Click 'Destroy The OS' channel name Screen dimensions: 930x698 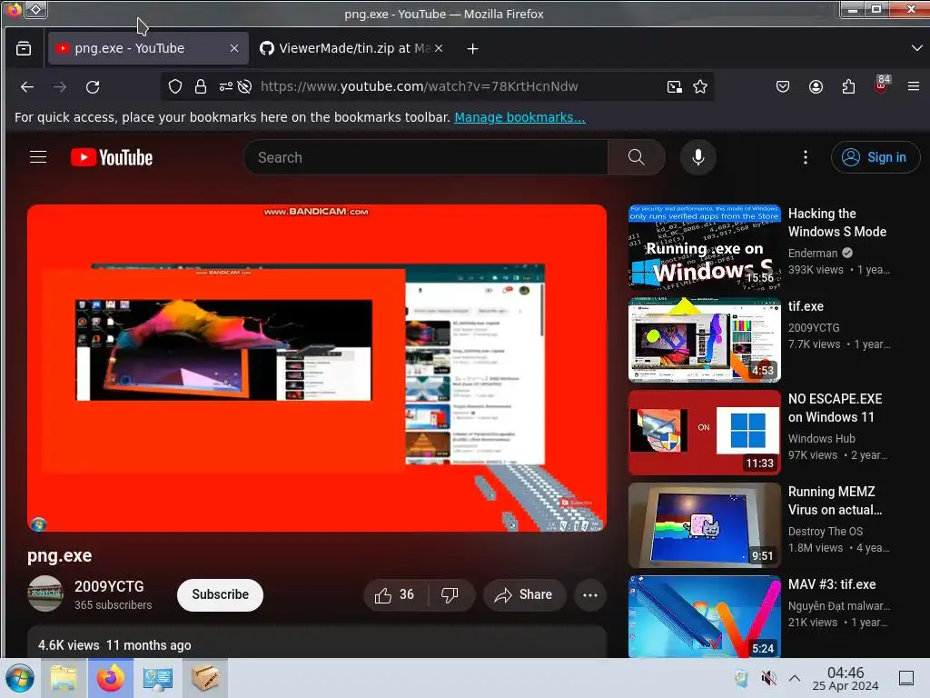825,531
